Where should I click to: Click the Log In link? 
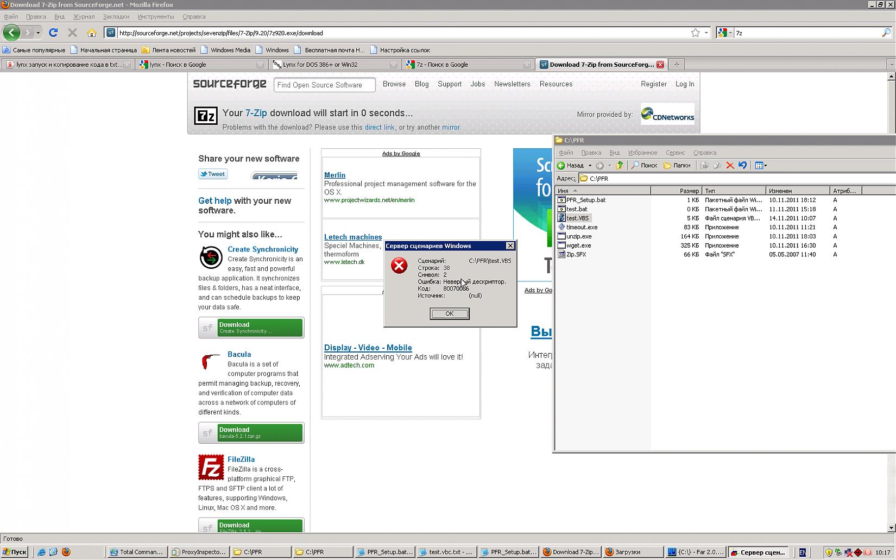pos(685,84)
